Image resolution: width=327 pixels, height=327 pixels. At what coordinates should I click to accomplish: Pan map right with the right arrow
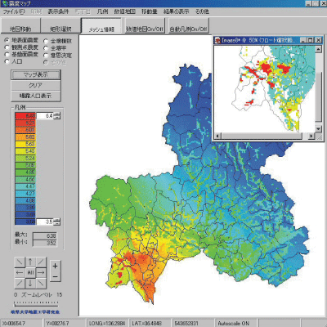(x=41, y=272)
